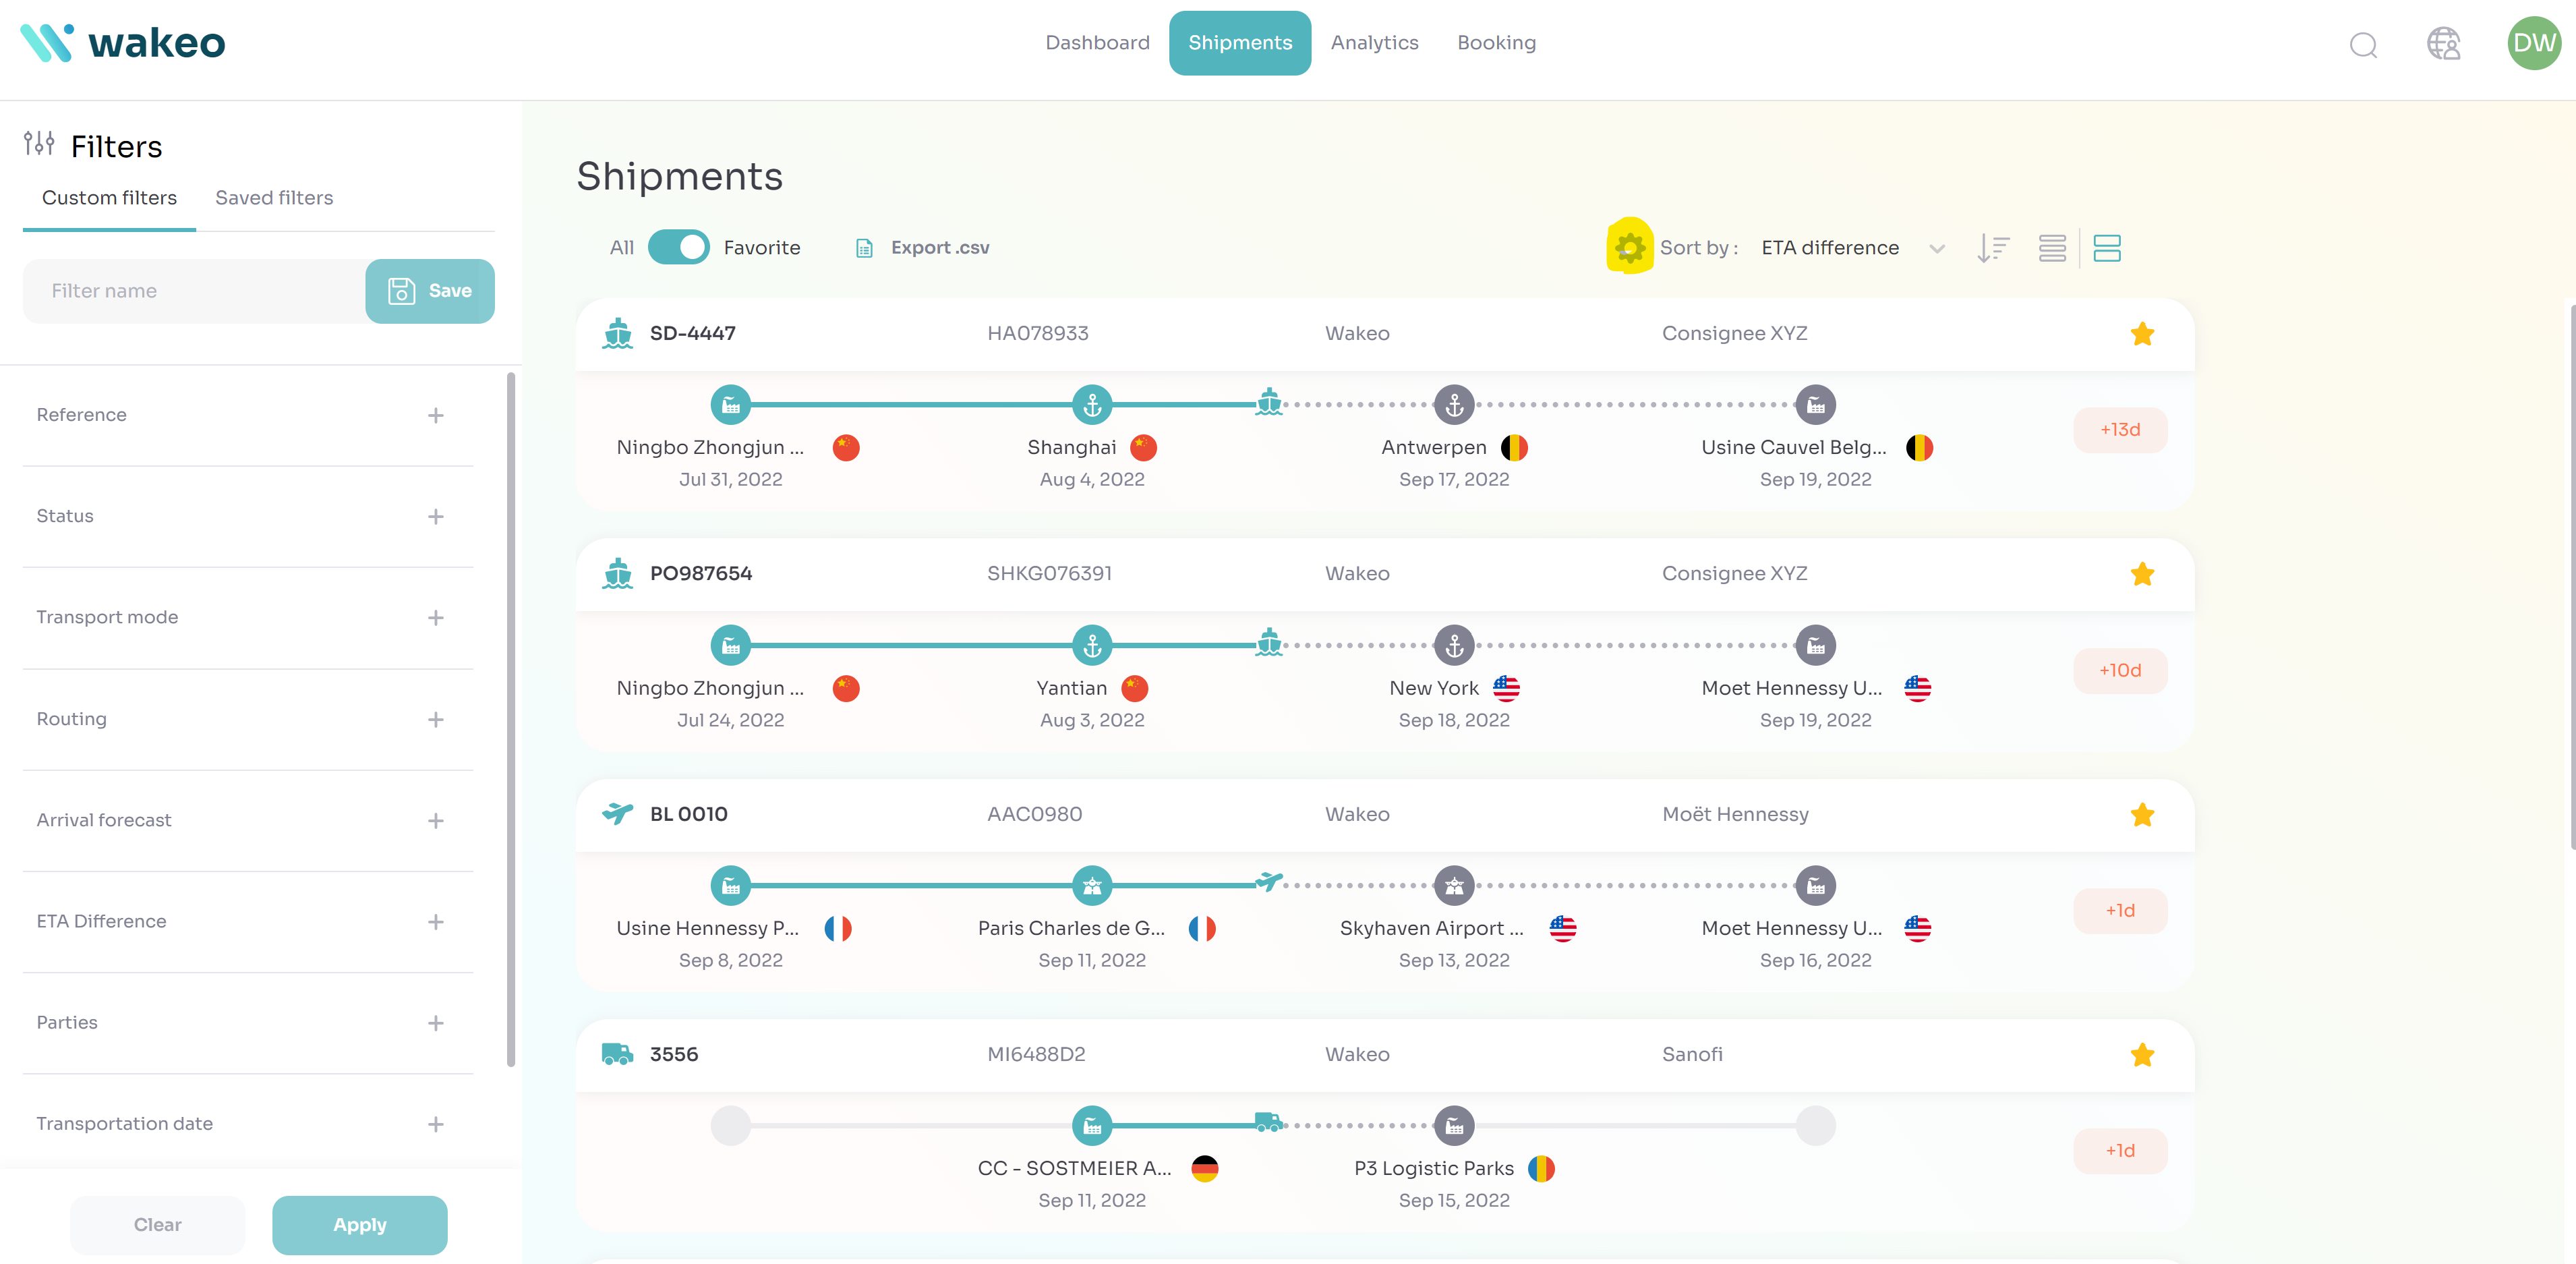Switch to Saved filters tab
The height and width of the screenshot is (1264, 2576).
(274, 198)
